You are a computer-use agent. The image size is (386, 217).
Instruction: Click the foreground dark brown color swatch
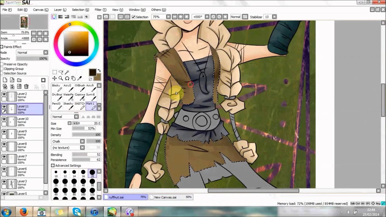[92, 72]
